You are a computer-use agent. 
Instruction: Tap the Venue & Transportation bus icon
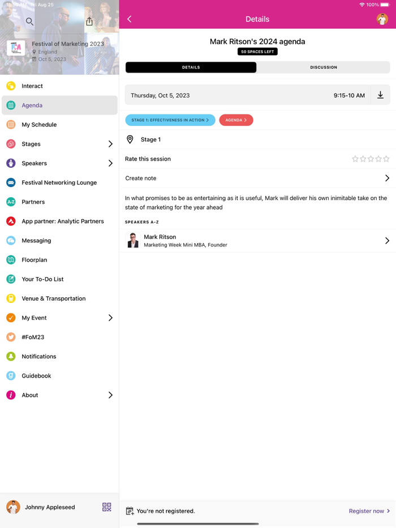(x=11, y=298)
